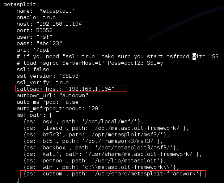Click the text cursor on "with"
Viewport: 224px width, 183px height.
tap(194, 56)
